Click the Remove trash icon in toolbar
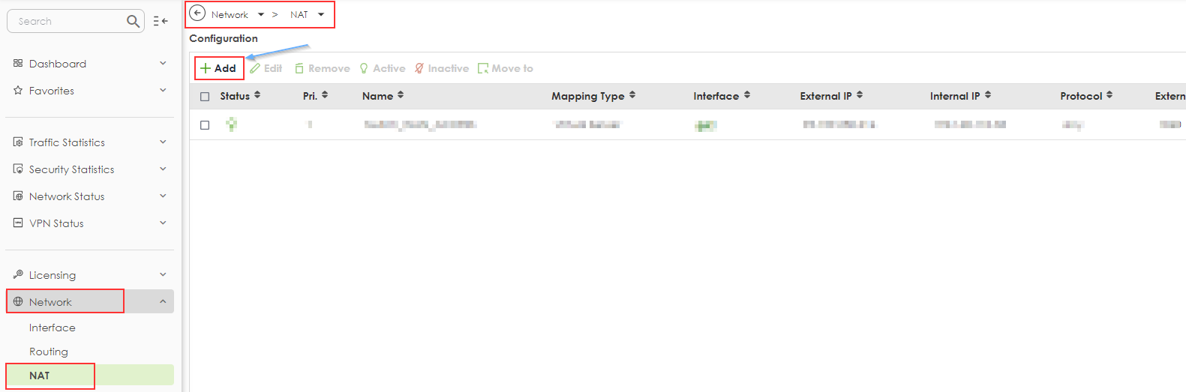 [299, 68]
